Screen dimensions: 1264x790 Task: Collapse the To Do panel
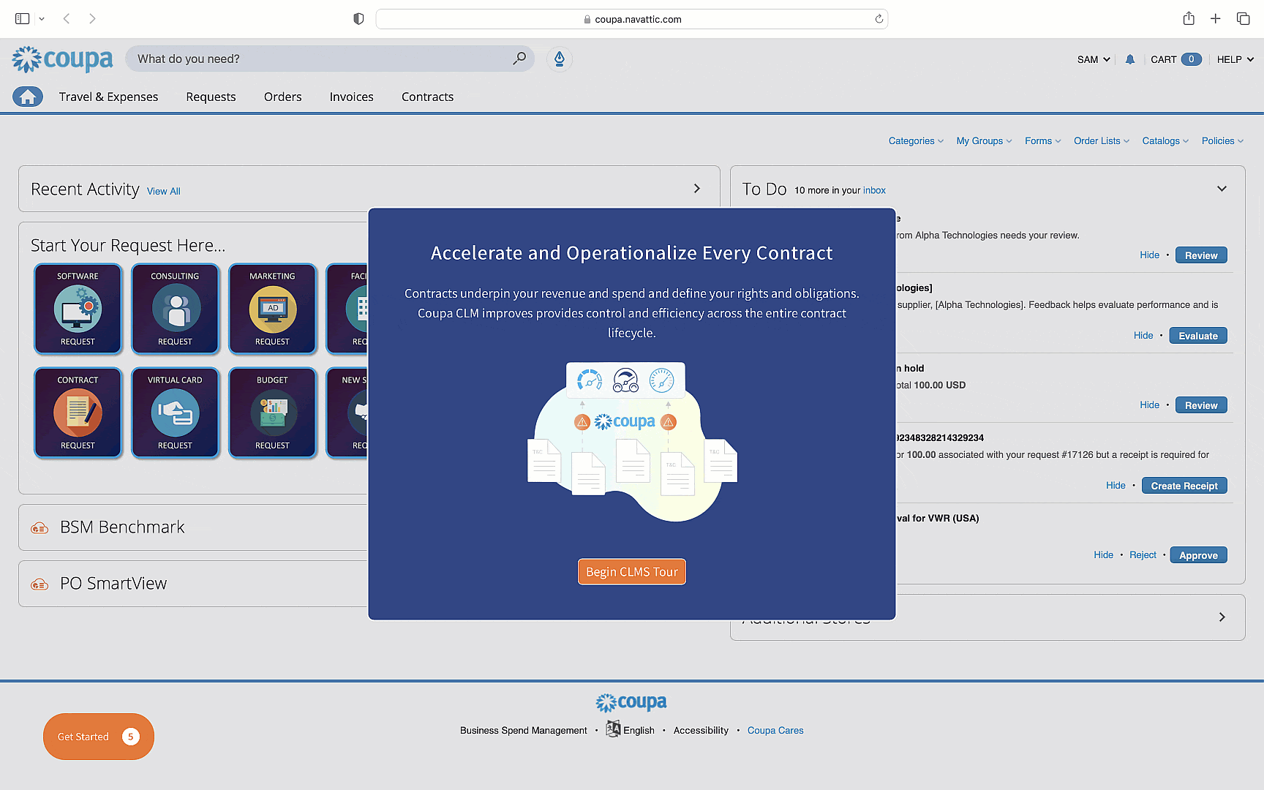tap(1222, 189)
